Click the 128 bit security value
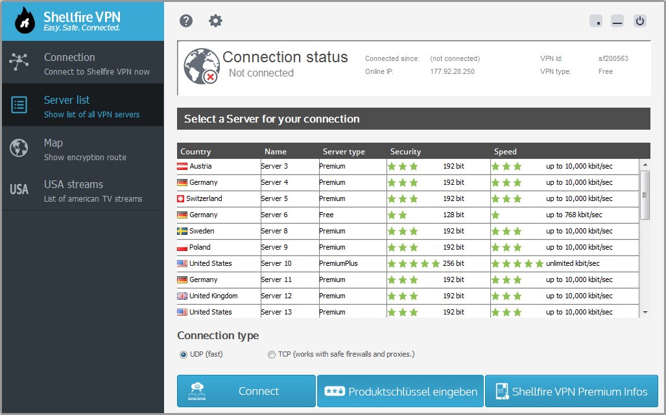This screenshot has height=415, width=666. click(x=454, y=215)
